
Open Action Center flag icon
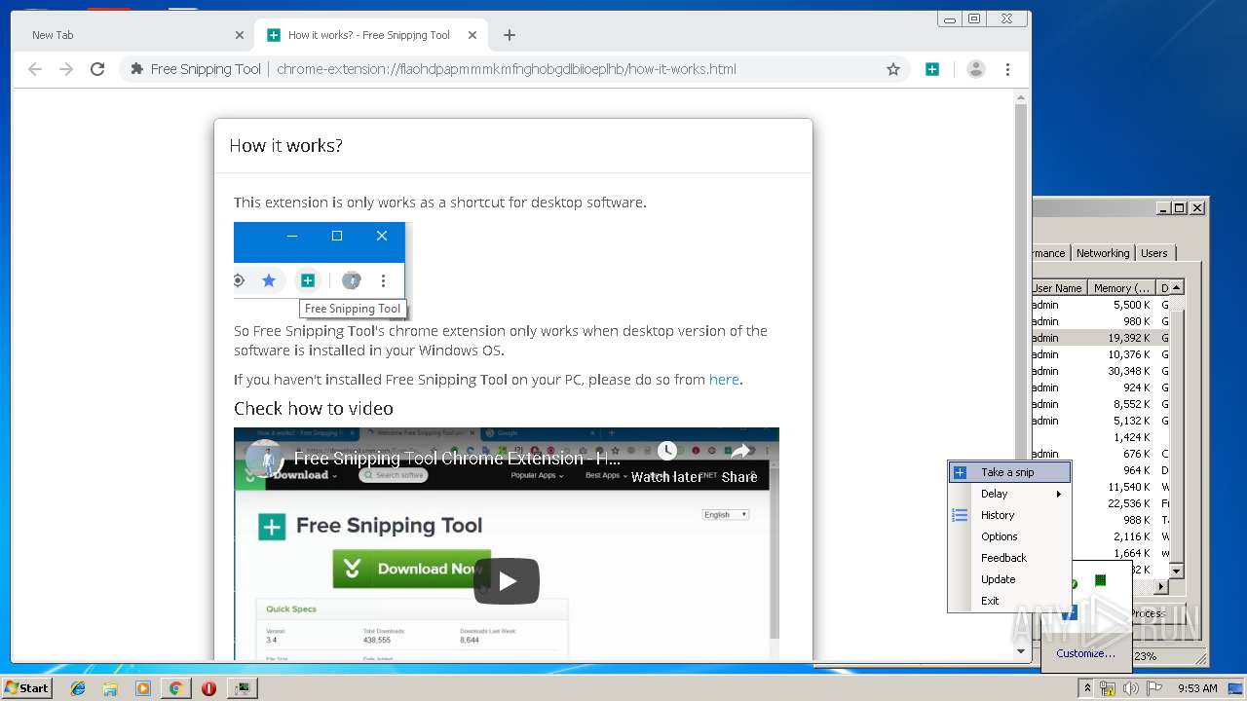click(x=1153, y=688)
